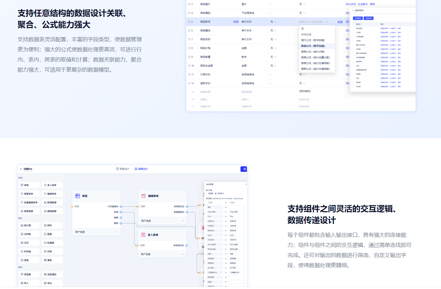Grab the drag handle of row 3 商品图片
The height and width of the screenshot is (289, 441).
point(189,4)
